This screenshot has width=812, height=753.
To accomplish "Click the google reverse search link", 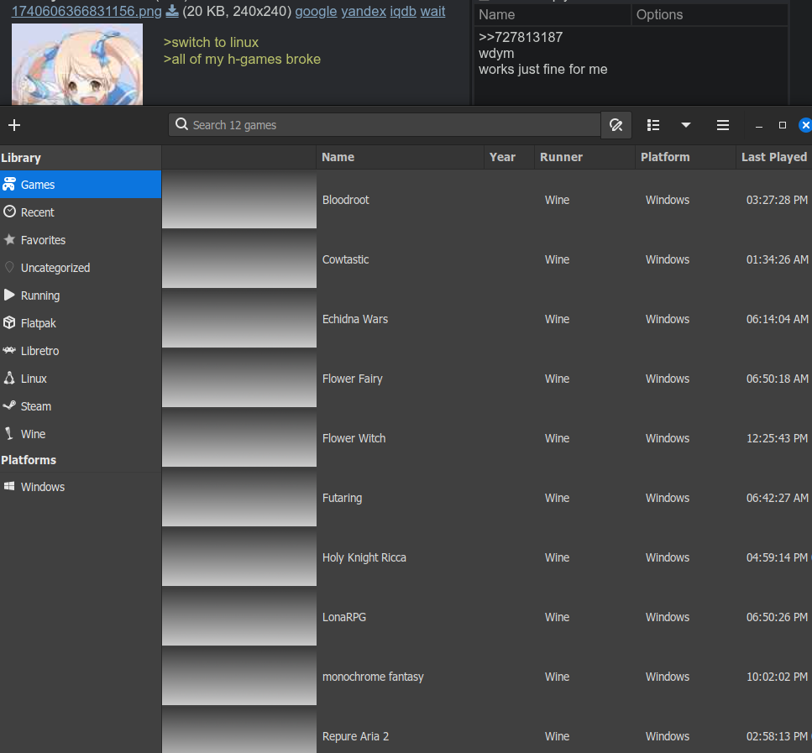I will [316, 11].
